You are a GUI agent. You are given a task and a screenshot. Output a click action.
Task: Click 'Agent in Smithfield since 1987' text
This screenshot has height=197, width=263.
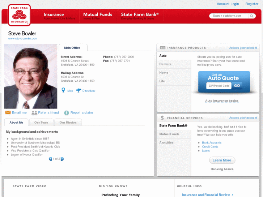30,139
